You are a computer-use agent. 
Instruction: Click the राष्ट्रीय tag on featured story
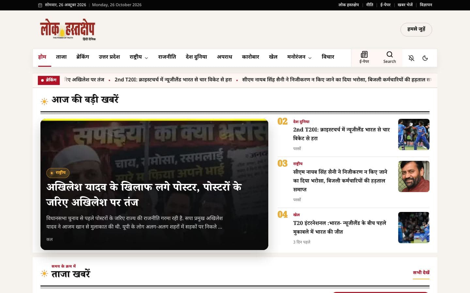[x=58, y=173]
